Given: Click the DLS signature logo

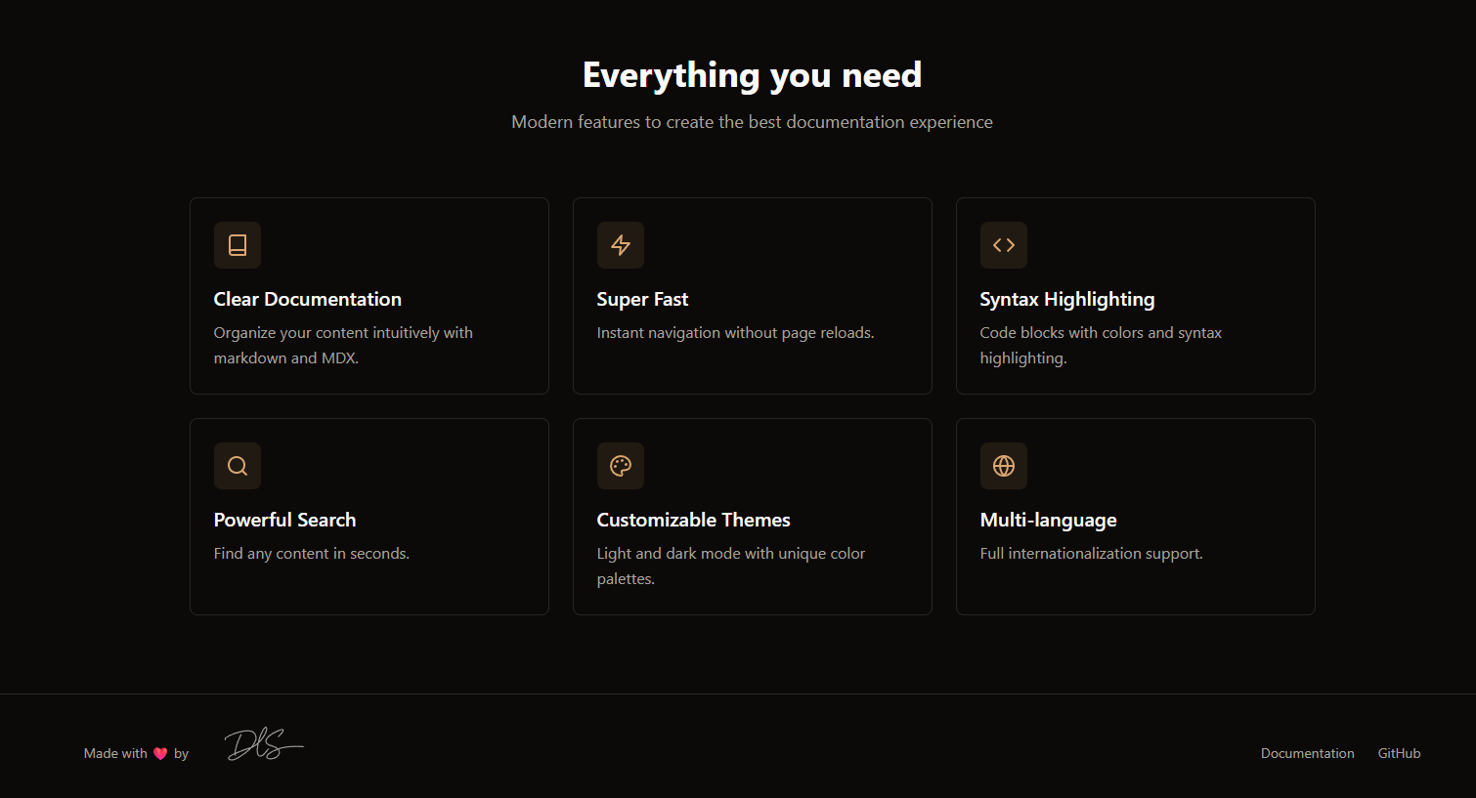Looking at the screenshot, I should [x=262, y=744].
